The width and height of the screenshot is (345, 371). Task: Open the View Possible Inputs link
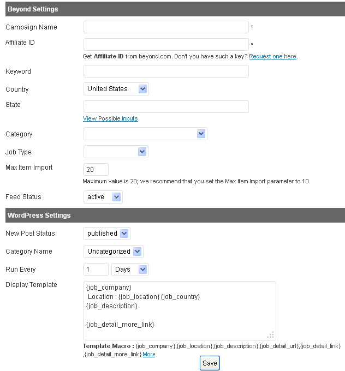[x=110, y=118]
